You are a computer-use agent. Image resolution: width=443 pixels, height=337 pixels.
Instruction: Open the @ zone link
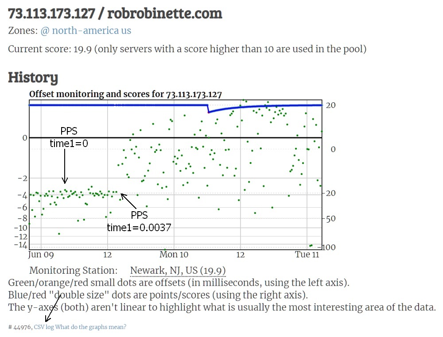[x=45, y=31]
